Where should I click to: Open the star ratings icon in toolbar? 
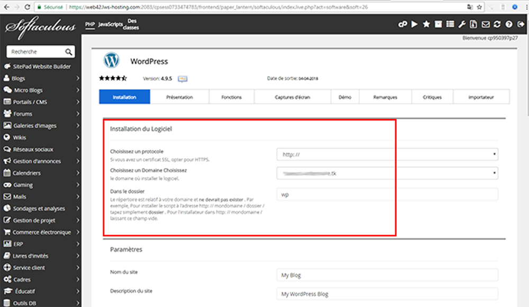[426, 24]
